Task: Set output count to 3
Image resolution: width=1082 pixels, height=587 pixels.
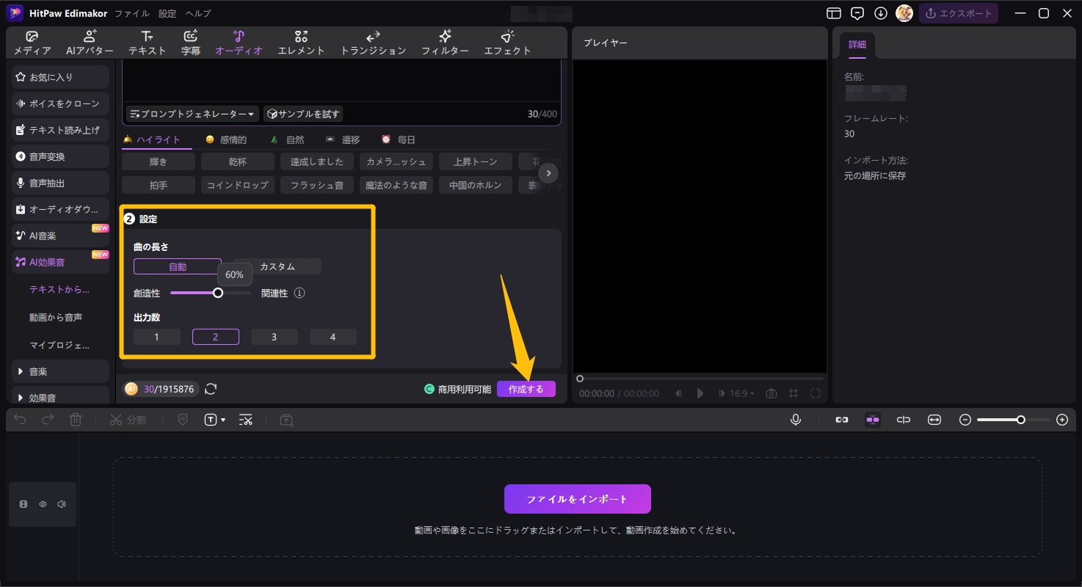Action: point(275,337)
